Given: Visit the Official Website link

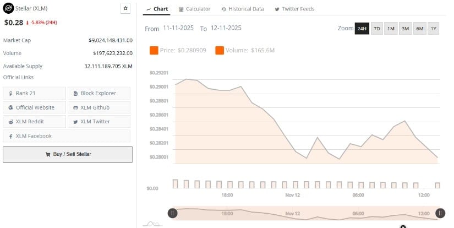Looking at the screenshot, I should [34, 107].
